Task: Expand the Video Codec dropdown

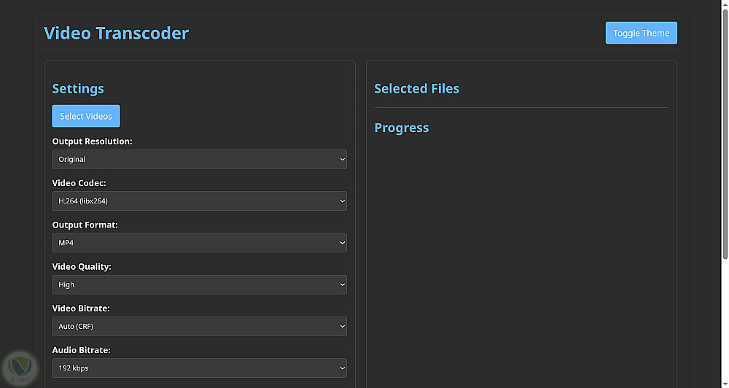Action: coord(199,201)
